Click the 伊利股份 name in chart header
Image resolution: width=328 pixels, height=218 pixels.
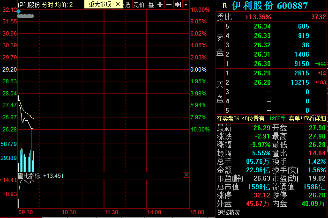29,5
